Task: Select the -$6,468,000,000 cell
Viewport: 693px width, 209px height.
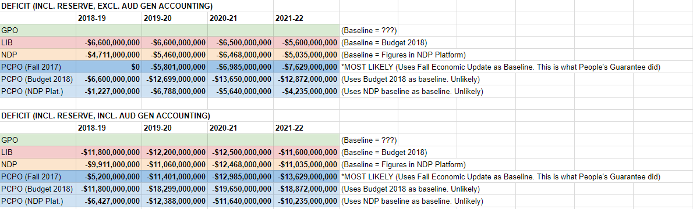Action: [241, 55]
